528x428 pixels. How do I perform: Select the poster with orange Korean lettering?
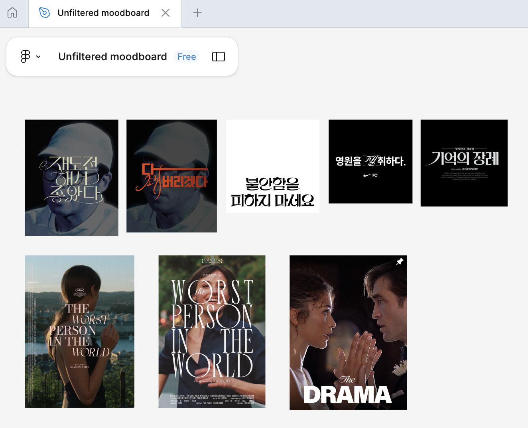click(171, 176)
